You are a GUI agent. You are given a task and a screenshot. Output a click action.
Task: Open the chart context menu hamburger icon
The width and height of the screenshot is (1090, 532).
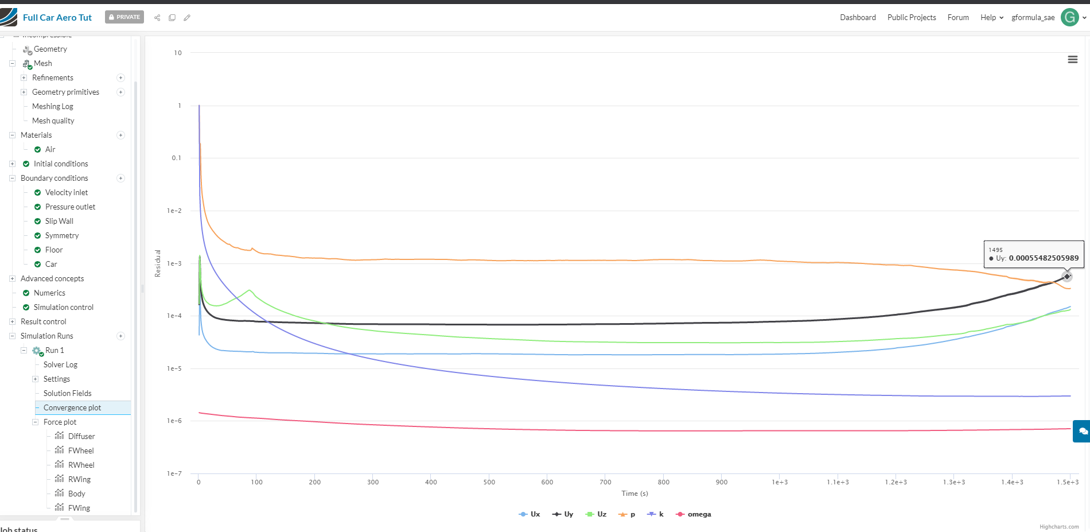pos(1072,60)
